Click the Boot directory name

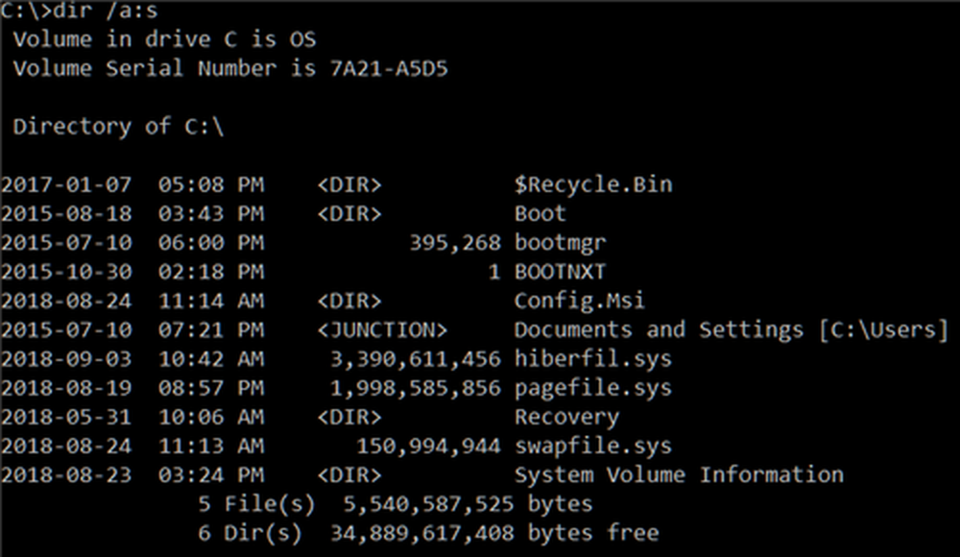(x=540, y=213)
